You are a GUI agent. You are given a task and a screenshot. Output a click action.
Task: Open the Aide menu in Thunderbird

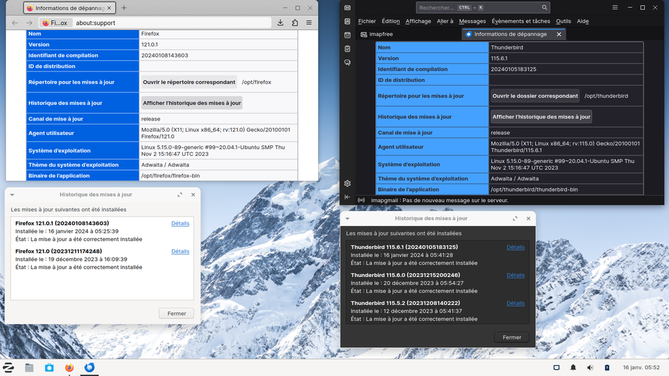point(583,21)
